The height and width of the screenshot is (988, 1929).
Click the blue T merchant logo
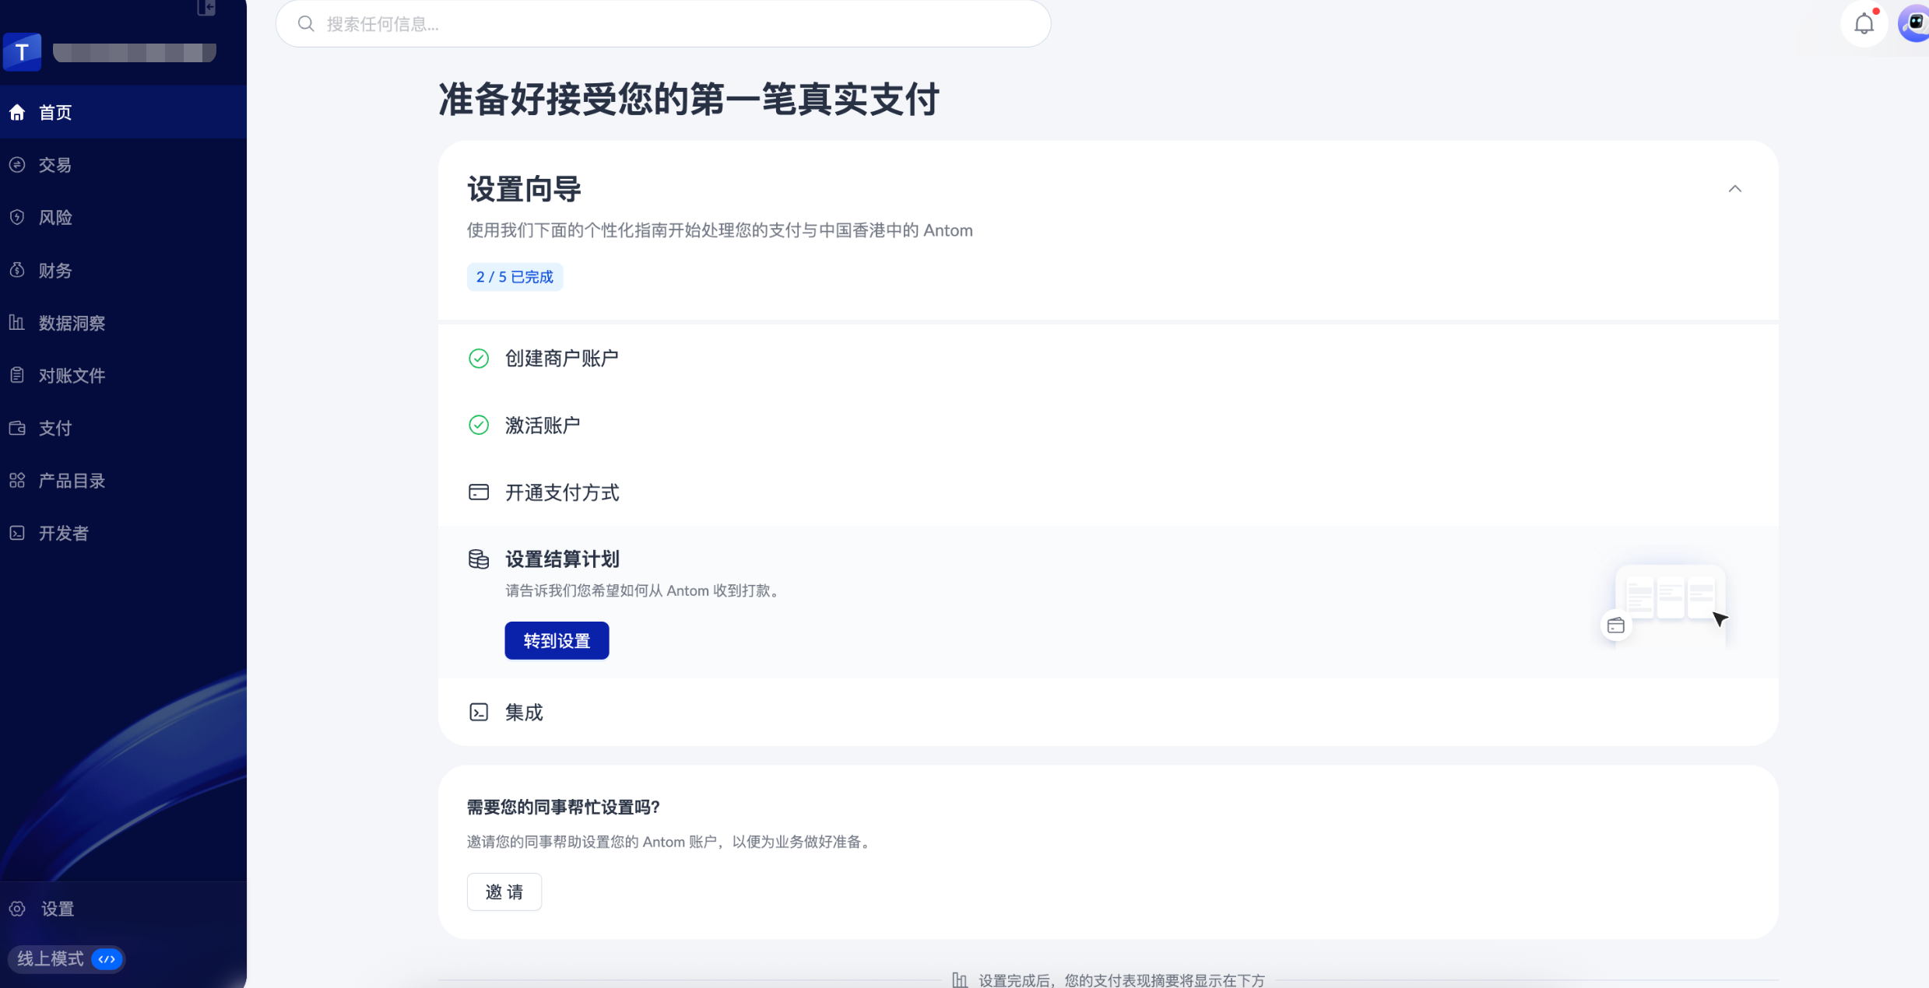[x=22, y=52]
